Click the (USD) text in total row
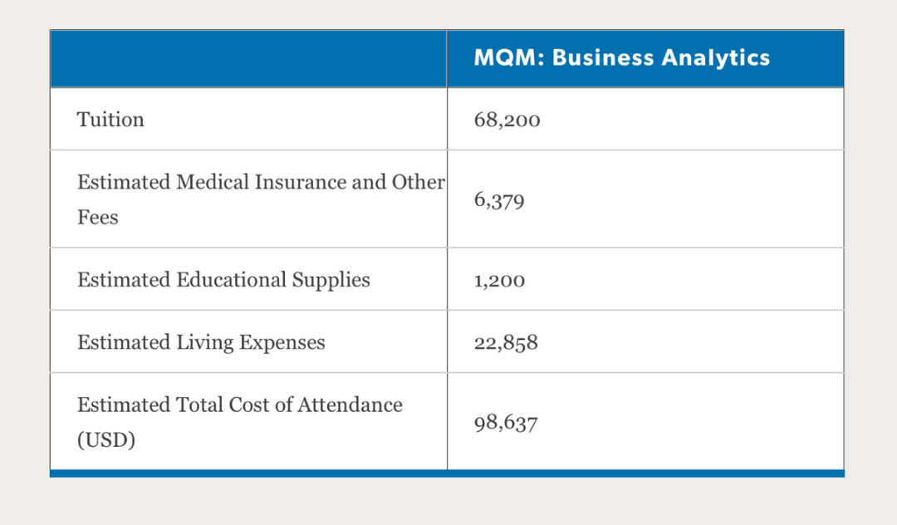Image resolution: width=897 pixels, height=525 pixels. pos(106,439)
